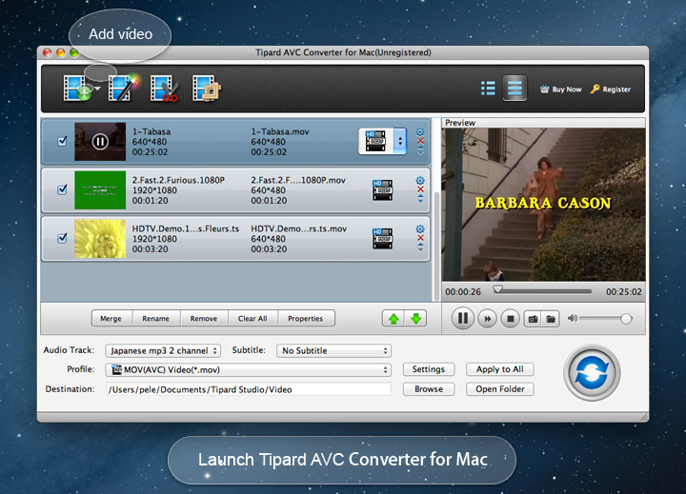Screen dimensions: 686x494
Task: Uncheck the 1-Tabasa video checkbox
Action: (62, 141)
